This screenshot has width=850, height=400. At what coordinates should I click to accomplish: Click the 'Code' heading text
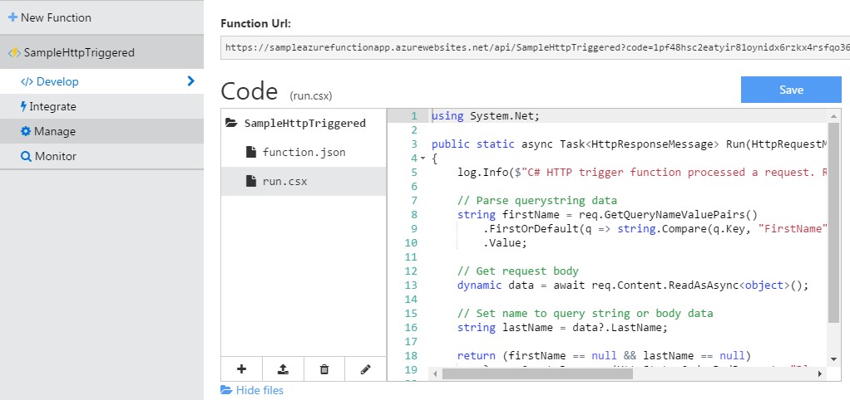coord(250,90)
